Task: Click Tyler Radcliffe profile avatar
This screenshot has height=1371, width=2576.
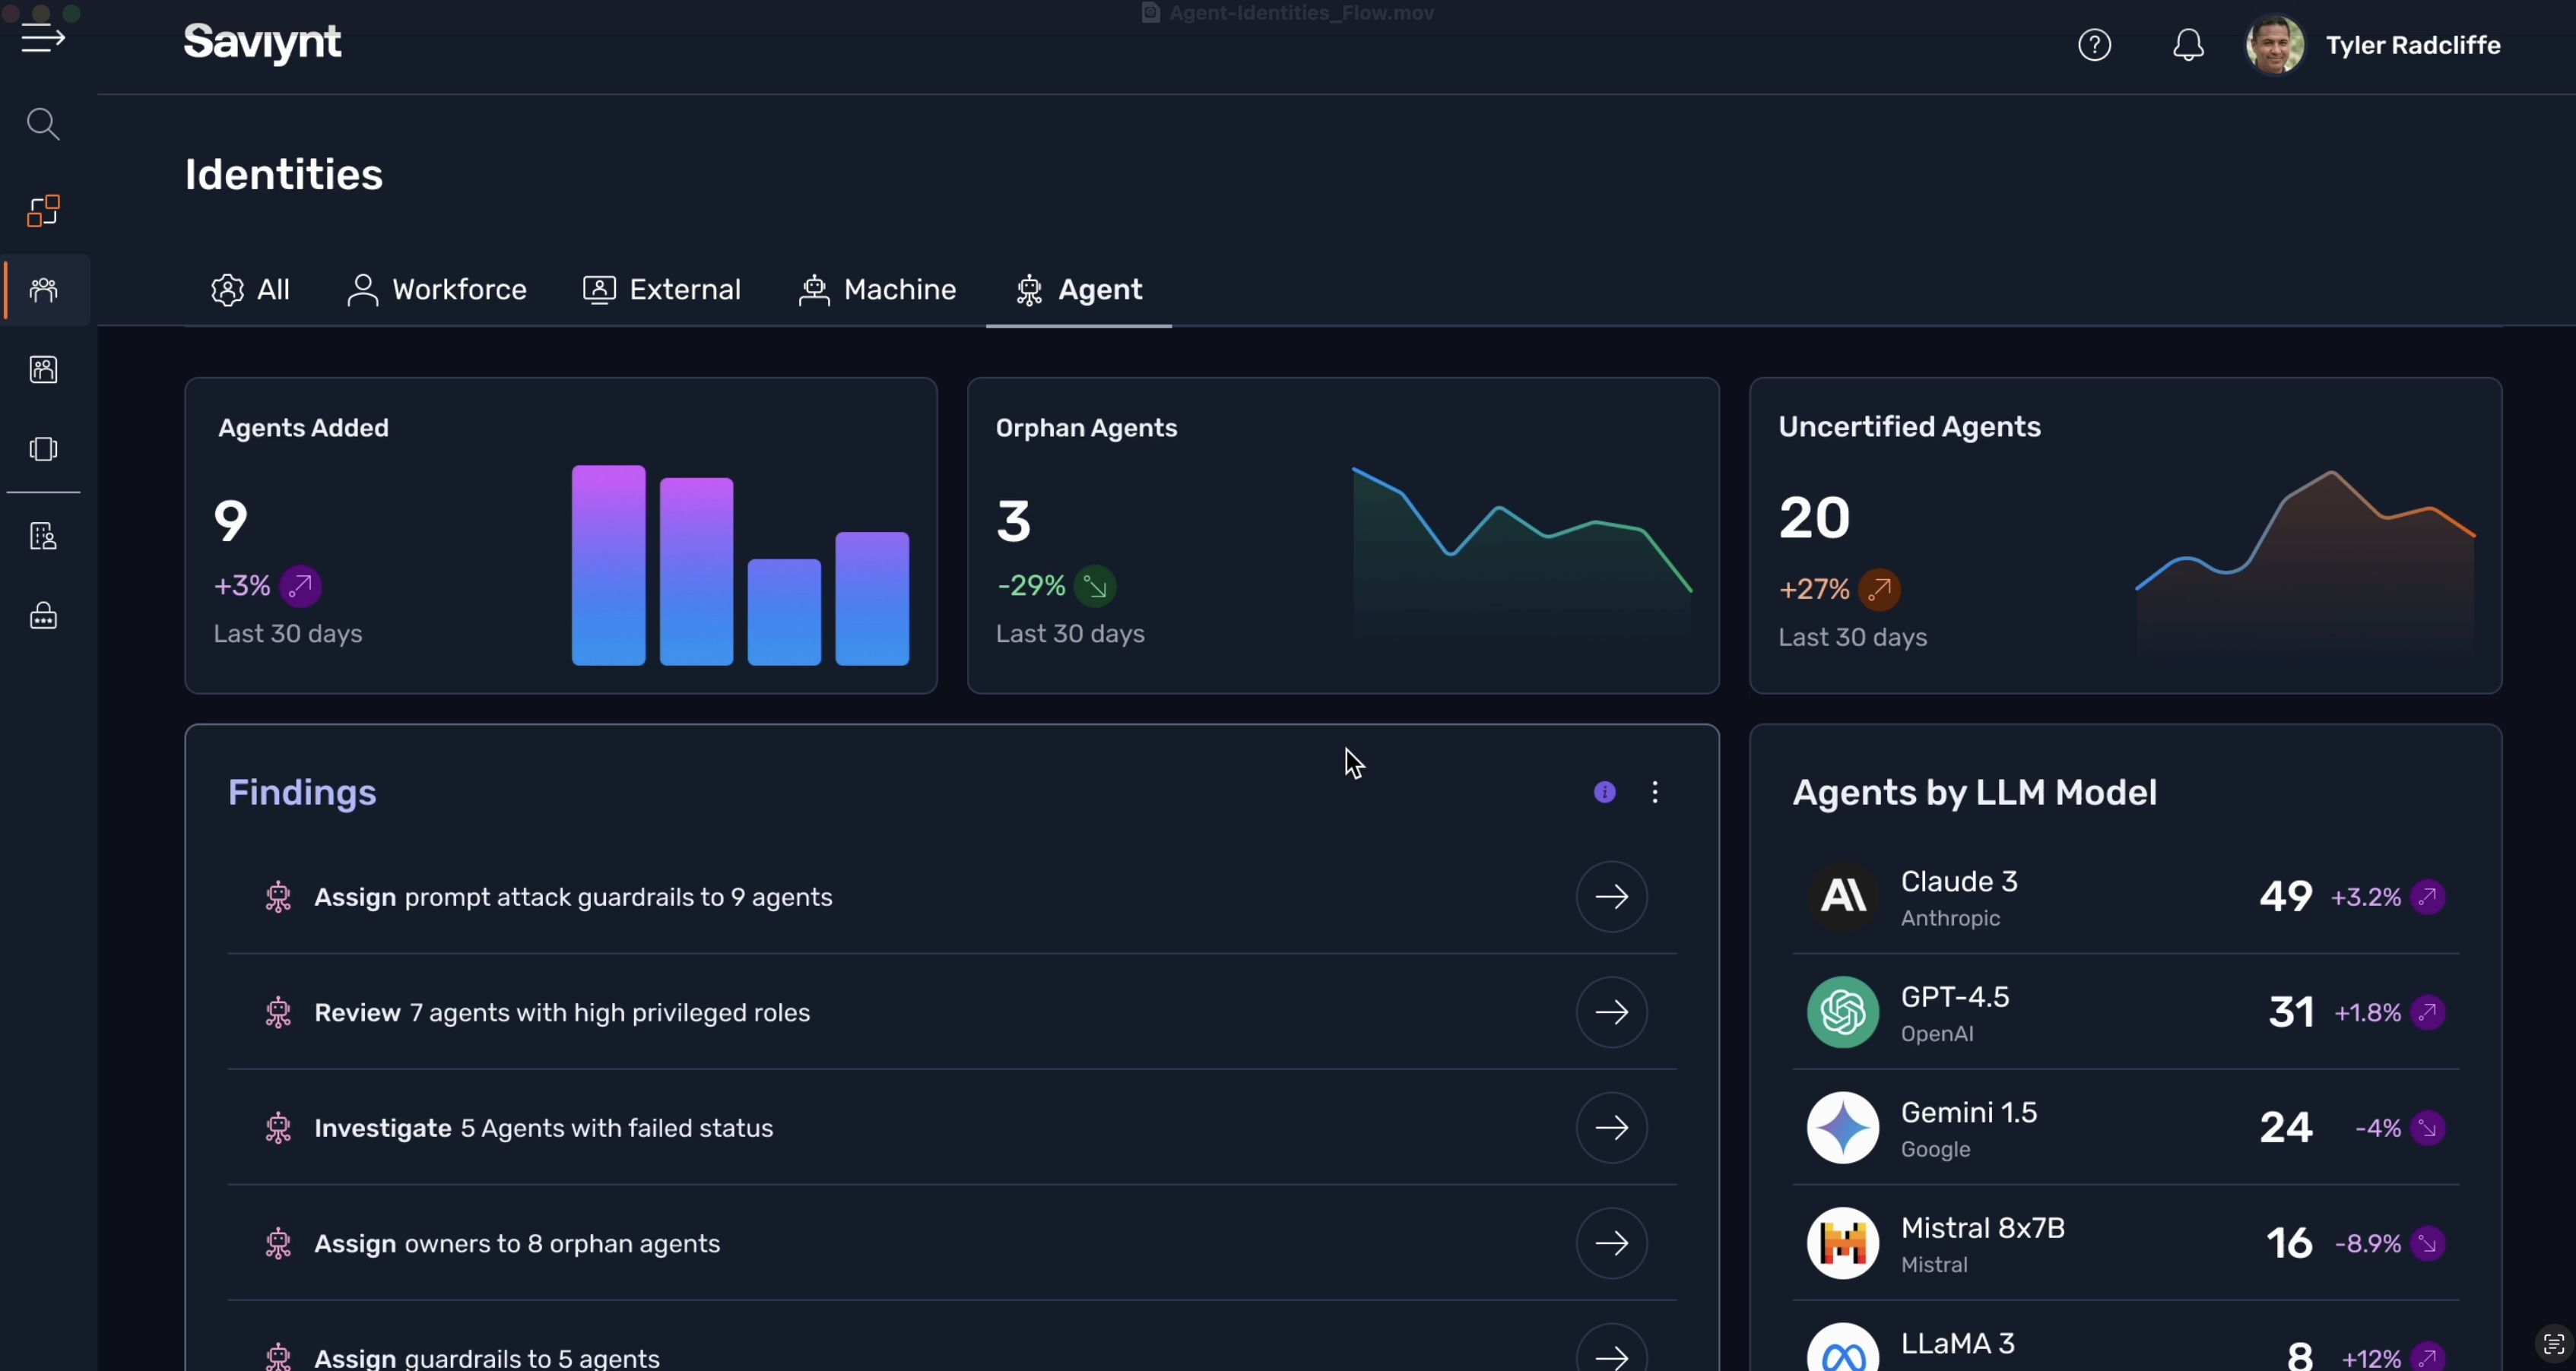Action: pos(2275,45)
